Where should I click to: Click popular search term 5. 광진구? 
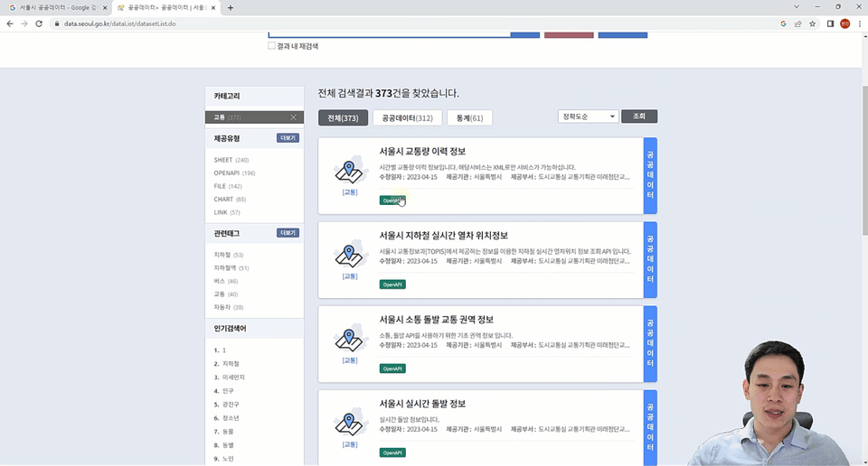(x=226, y=404)
